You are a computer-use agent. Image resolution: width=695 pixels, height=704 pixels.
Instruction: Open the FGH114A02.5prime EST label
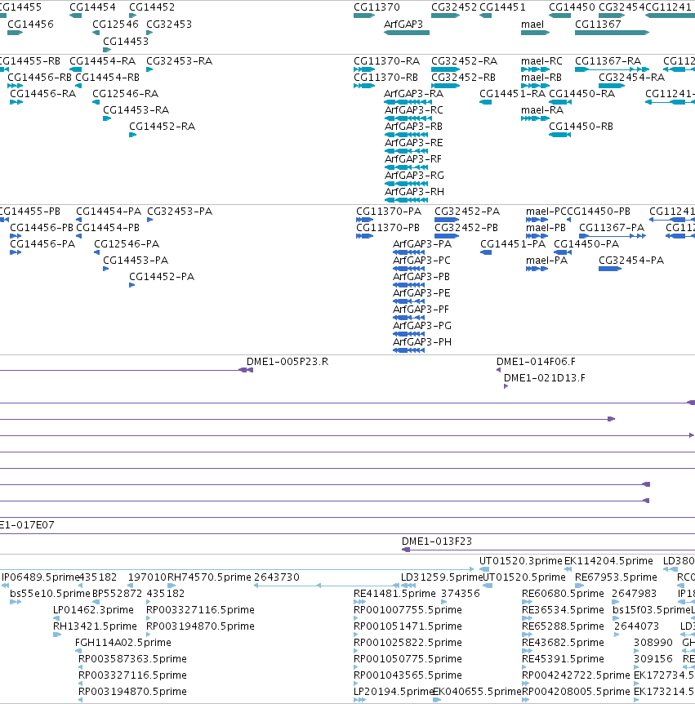pyautogui.click(x=123, y=643)
